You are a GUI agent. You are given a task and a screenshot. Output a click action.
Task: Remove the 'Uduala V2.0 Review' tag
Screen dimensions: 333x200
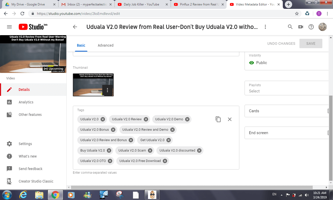146,119
